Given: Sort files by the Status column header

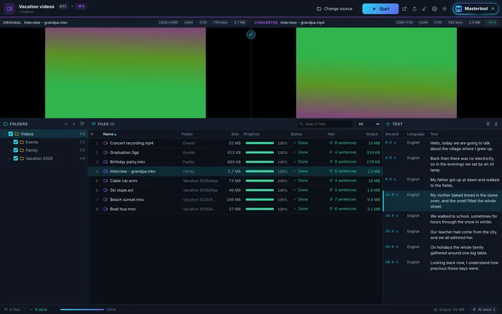Looking at the screenshot, I should point(296,134).
